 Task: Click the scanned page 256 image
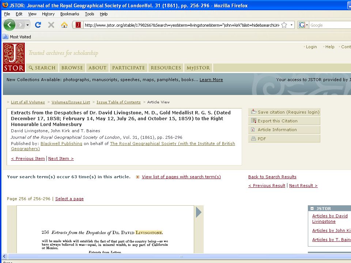(x=105, y=229)
